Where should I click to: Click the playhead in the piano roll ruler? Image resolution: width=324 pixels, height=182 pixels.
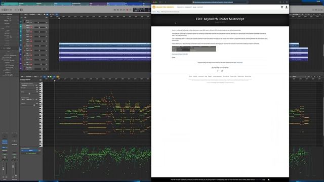tap(55, 80)
